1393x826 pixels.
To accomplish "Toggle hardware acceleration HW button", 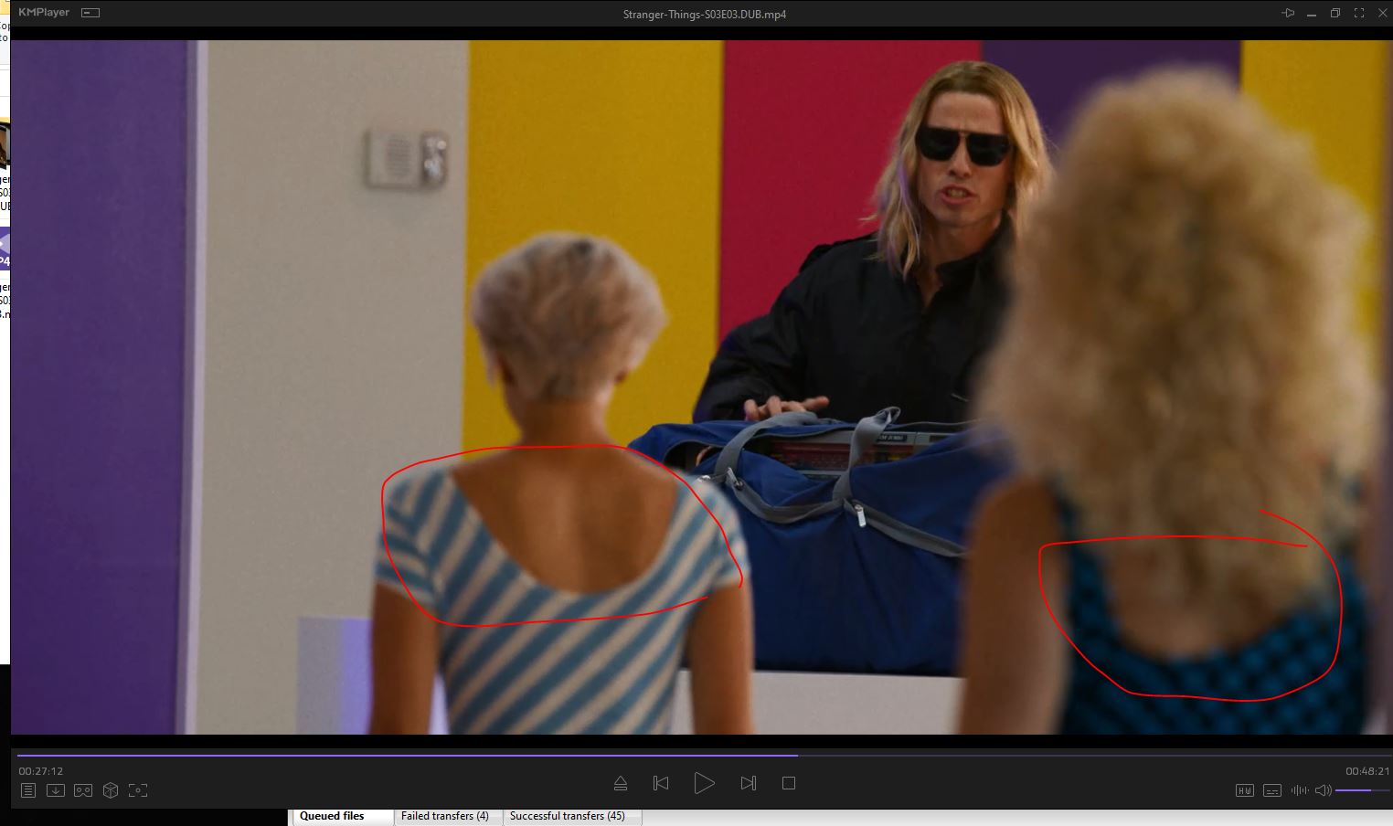I will [1244, 790].
